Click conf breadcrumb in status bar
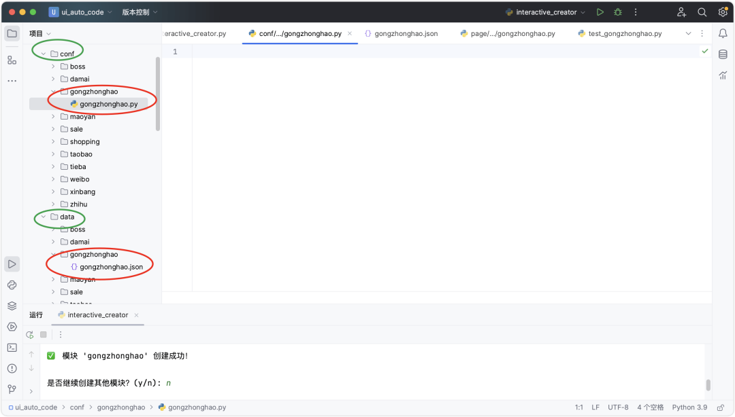The height and width of the screenshot is (417, 735). coord(77,407)
